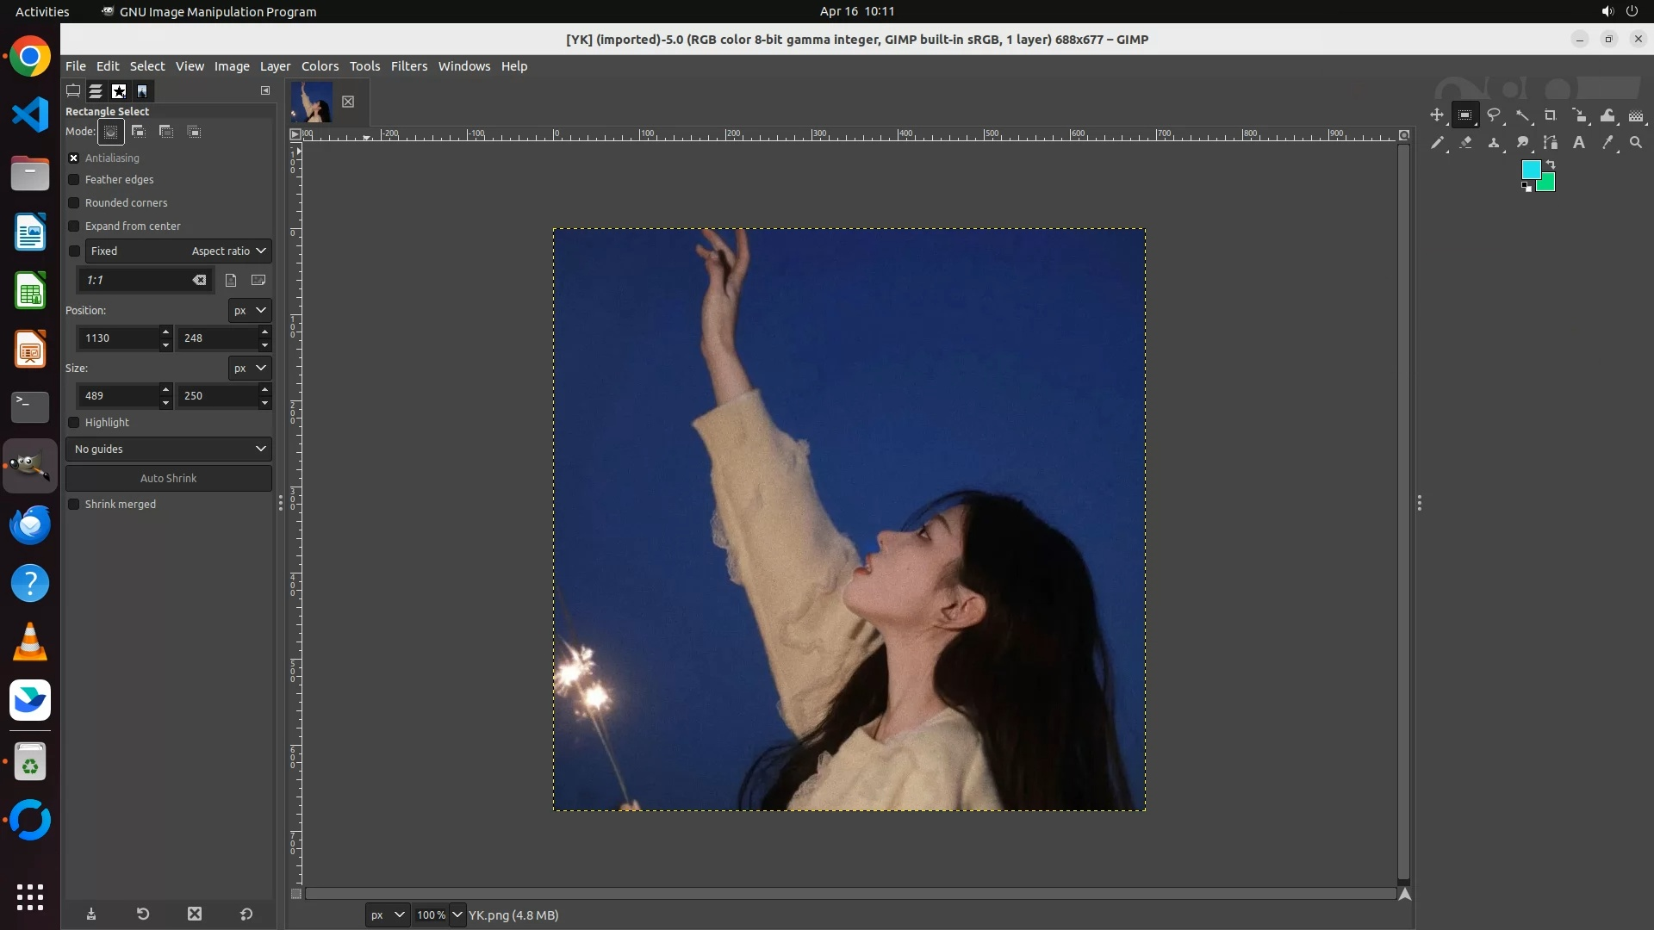Swap foreground and background colors

tap(1551, 164)
